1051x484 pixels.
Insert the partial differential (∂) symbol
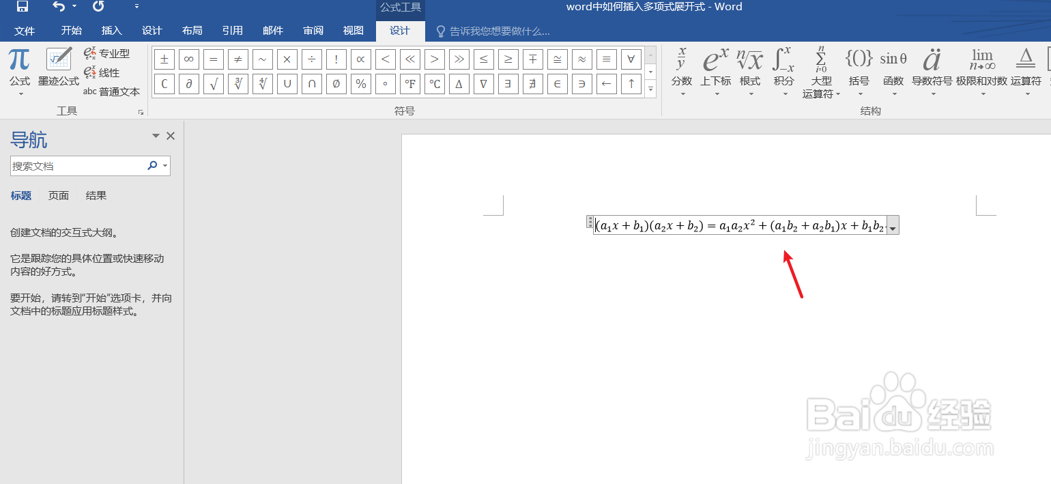tap(189, 84)
